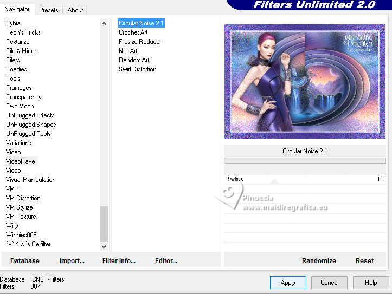Select °v° Kiwi's Oelfilter category
Viewport: 392px width, 294px height.
[x=29, y=244]
